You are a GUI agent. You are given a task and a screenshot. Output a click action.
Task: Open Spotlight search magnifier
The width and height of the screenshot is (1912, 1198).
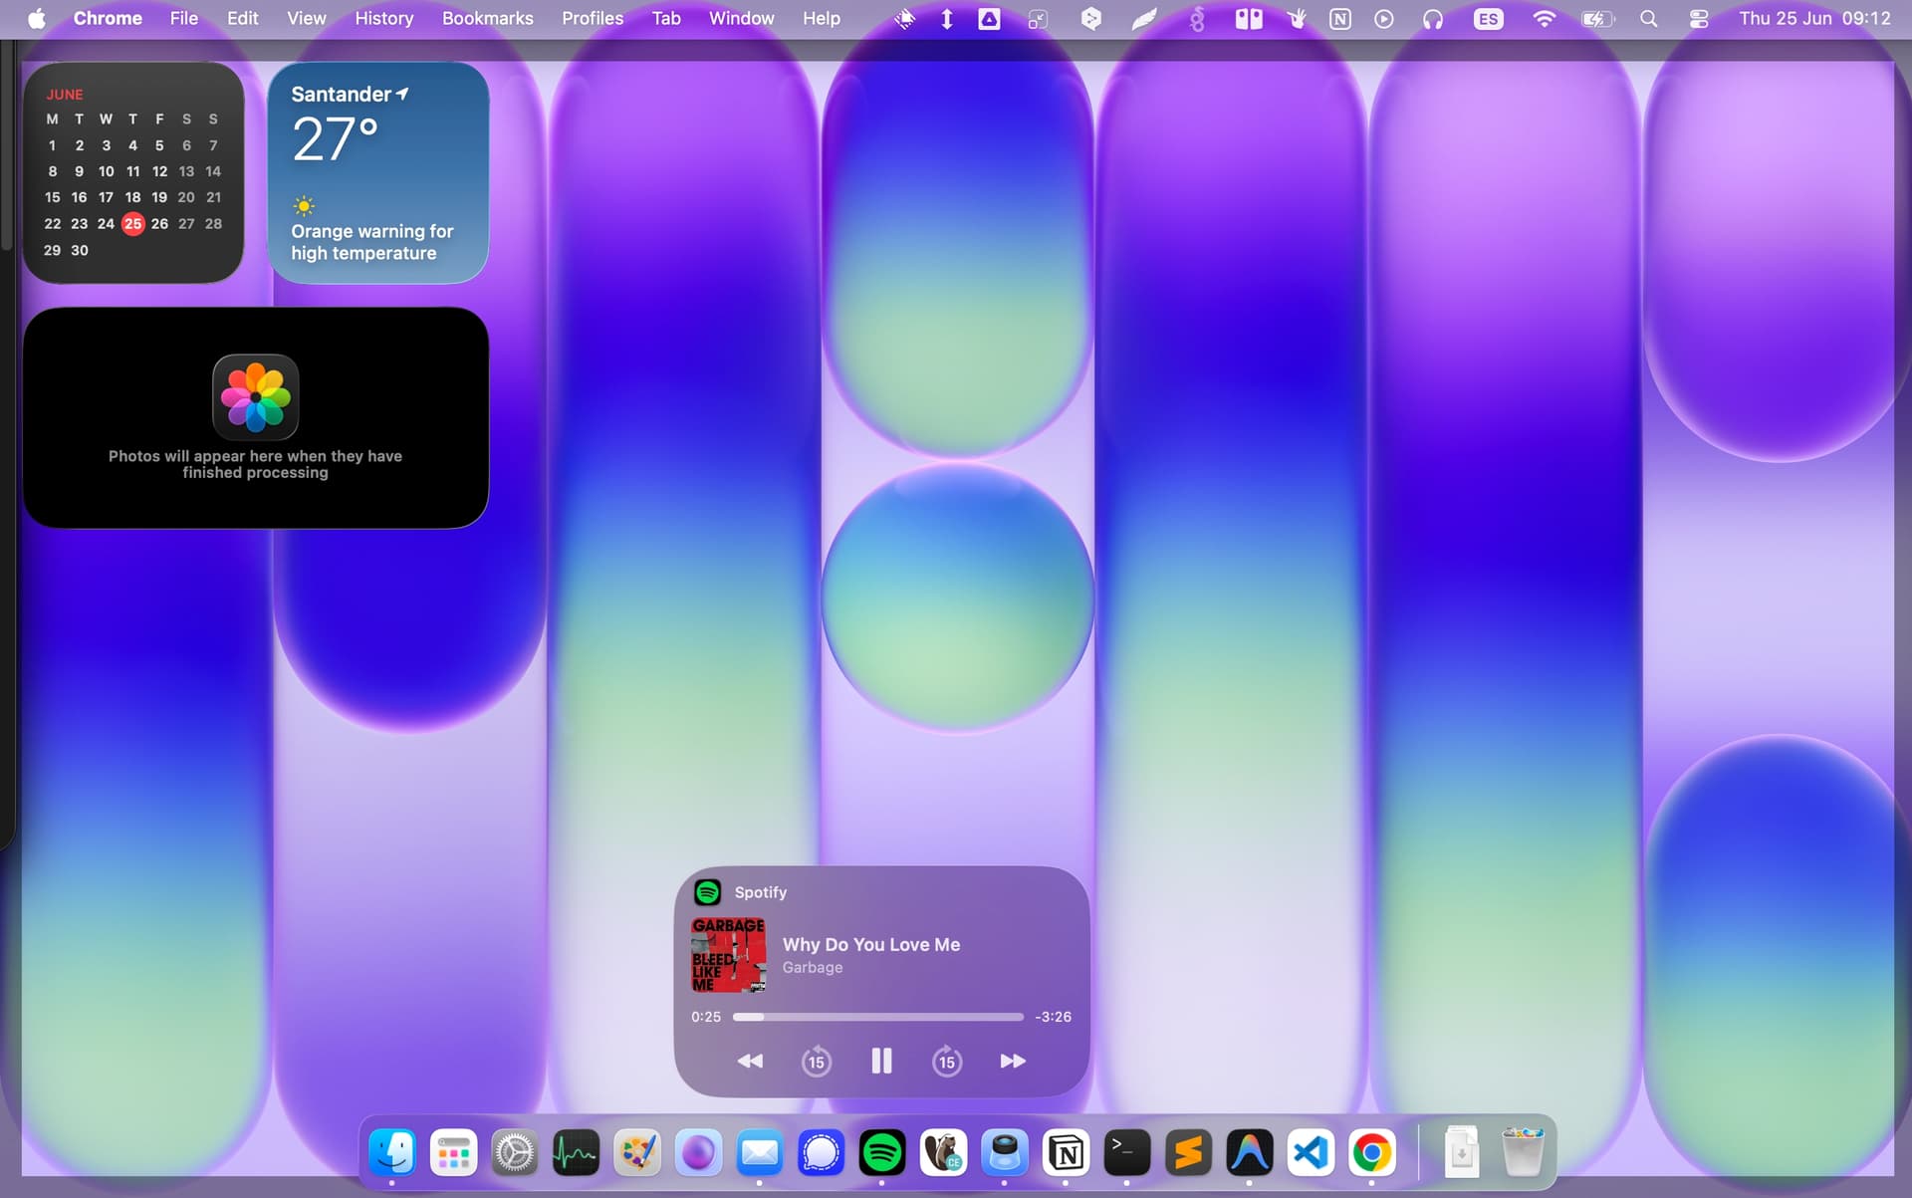[x=1649, y=19]
